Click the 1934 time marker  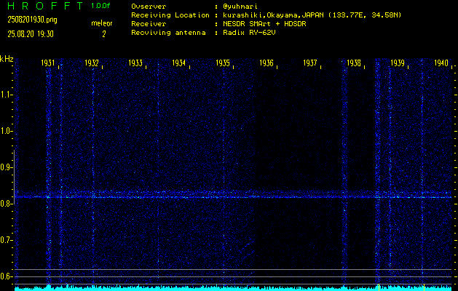tap(179, 63)
